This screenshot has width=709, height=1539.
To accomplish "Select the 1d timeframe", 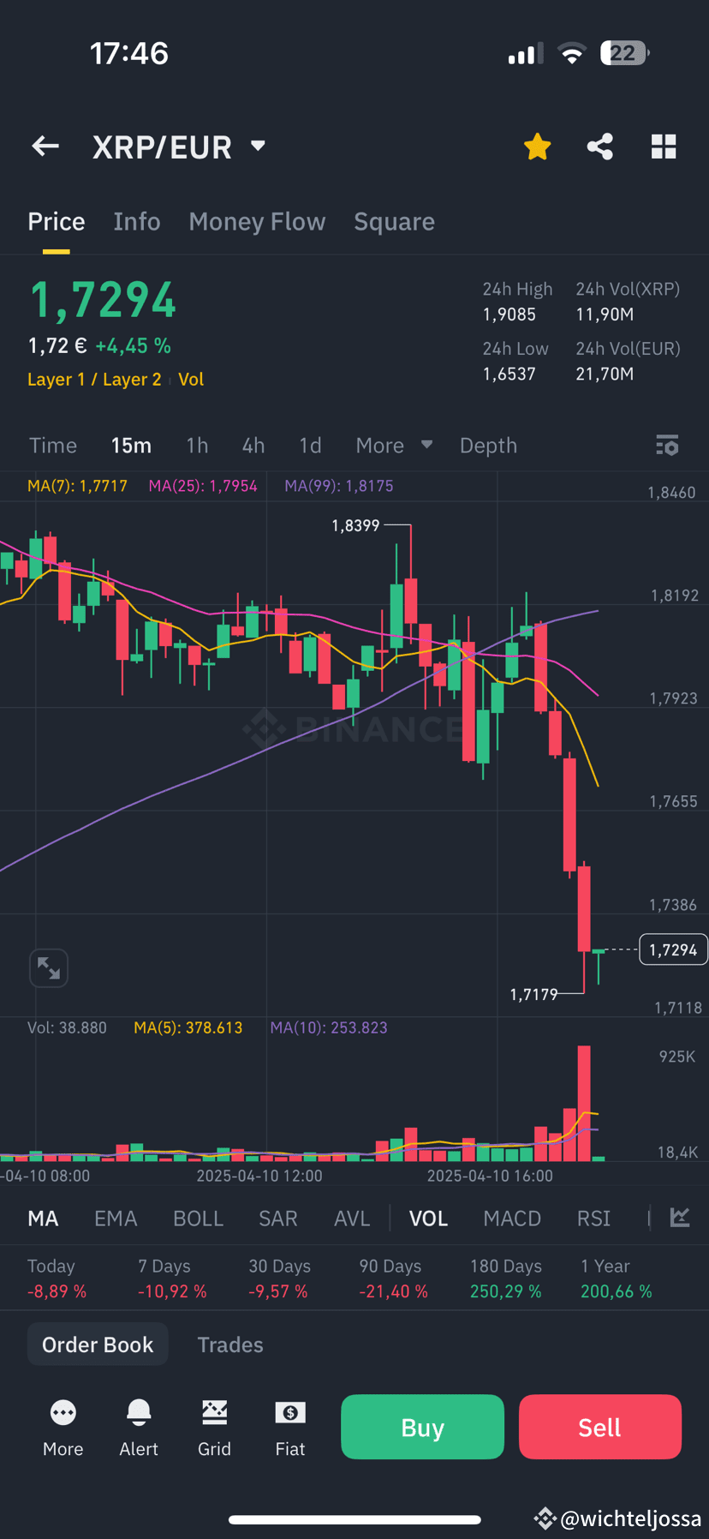I will (310, 445).
